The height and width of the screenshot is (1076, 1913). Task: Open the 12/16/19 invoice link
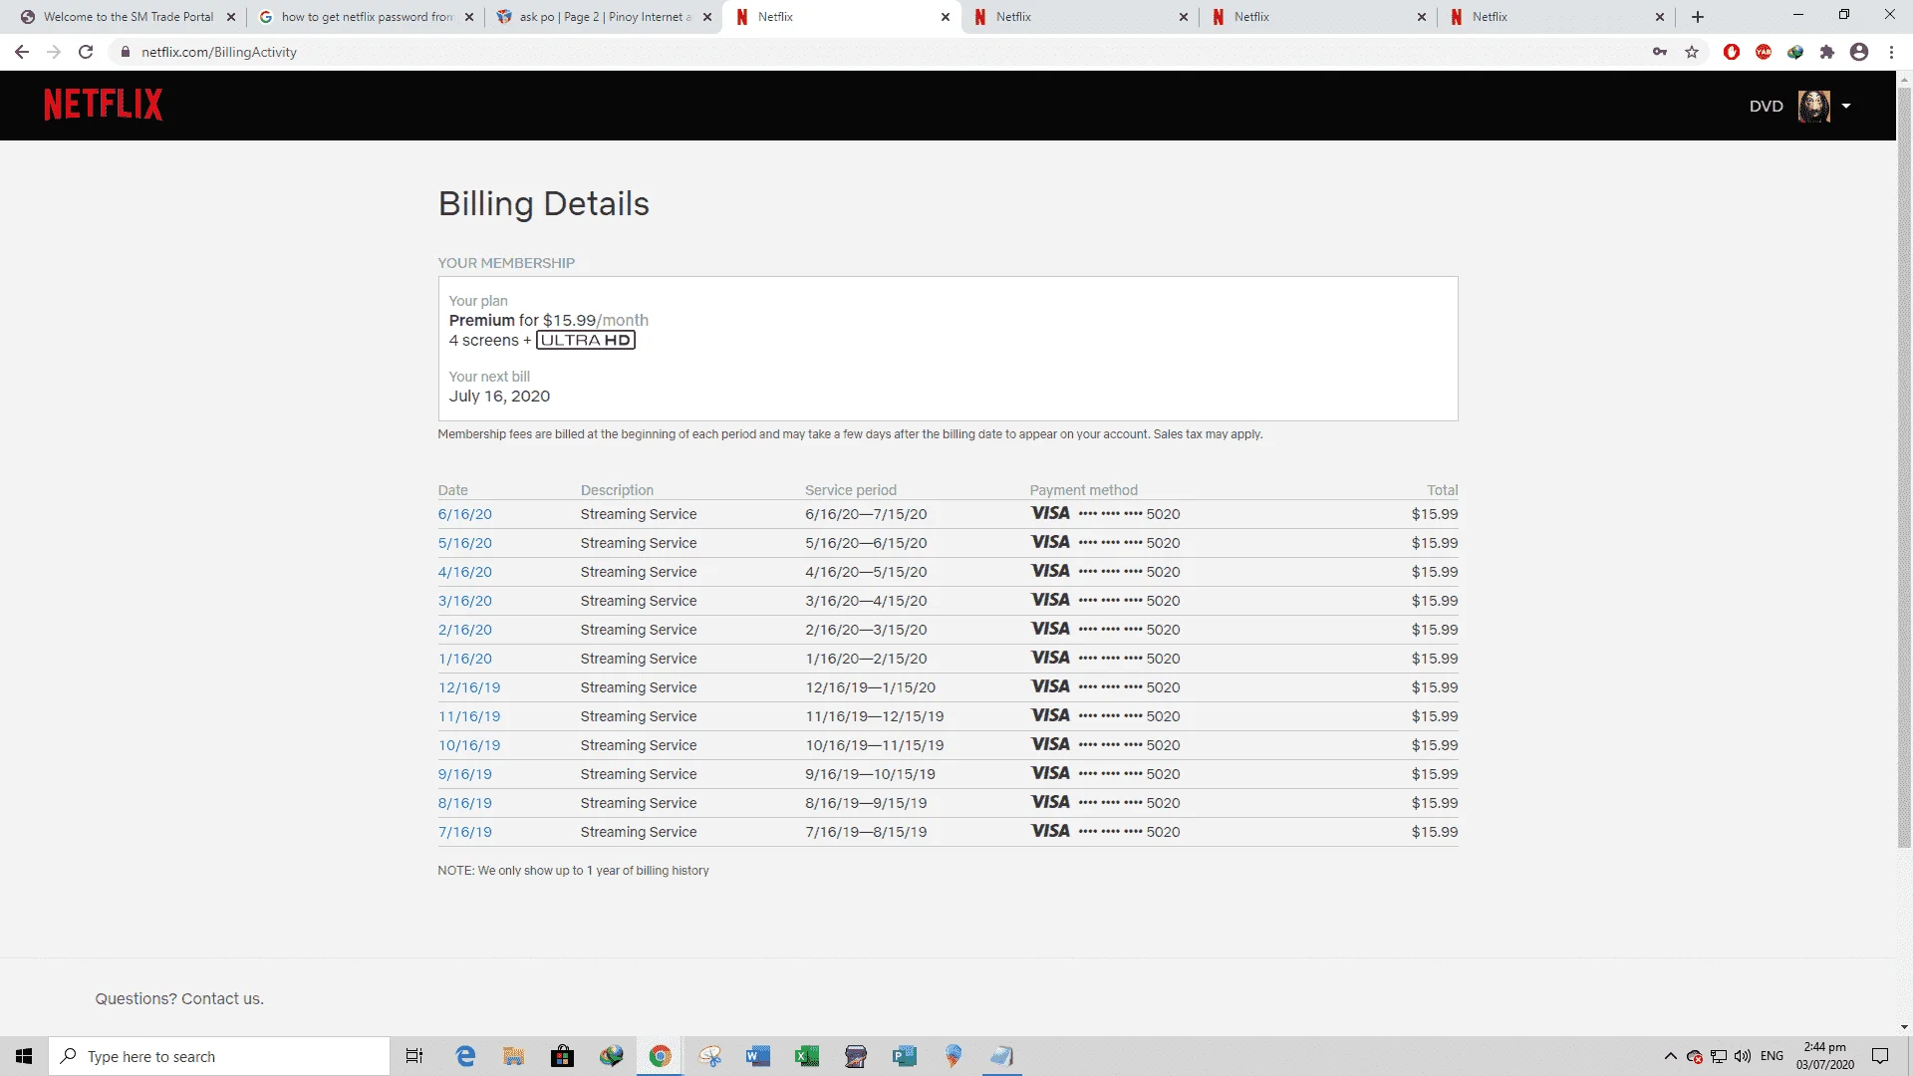(x=469, y=687)
